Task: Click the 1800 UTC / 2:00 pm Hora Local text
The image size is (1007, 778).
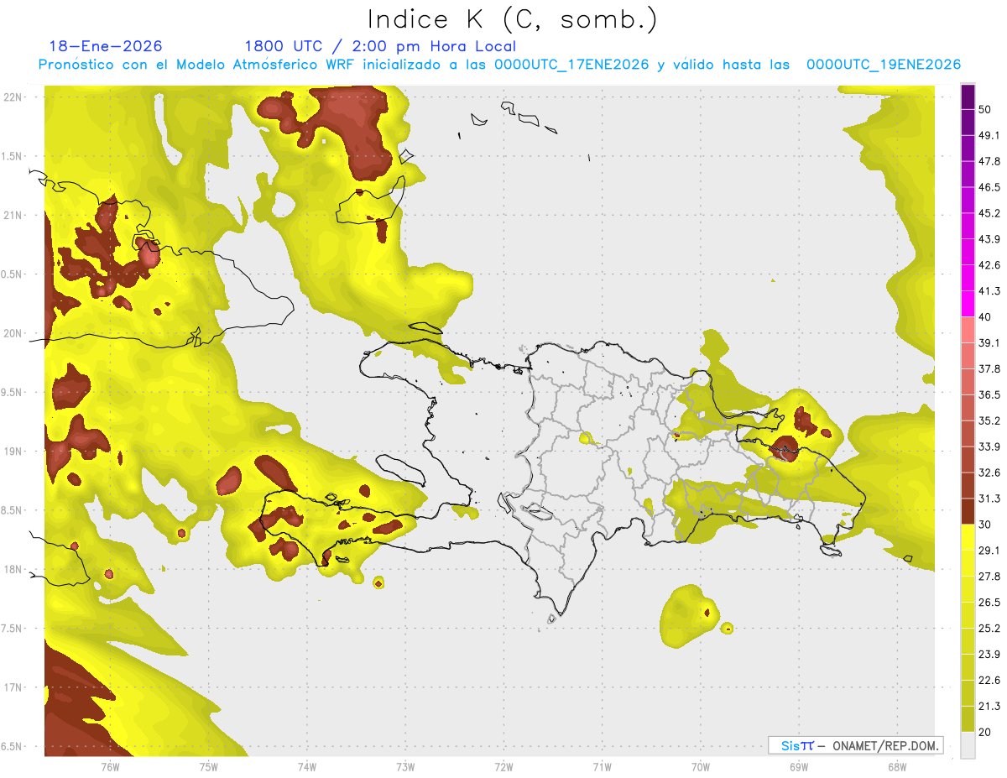Action: click(380, 46)
